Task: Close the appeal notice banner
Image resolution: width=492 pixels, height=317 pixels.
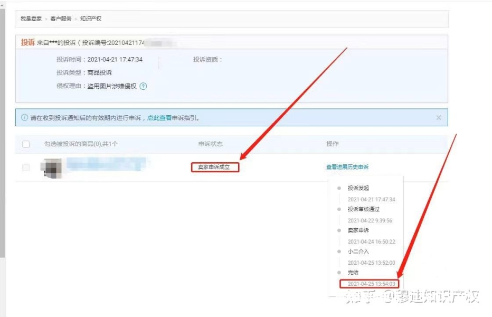Action: pos(439,118)
